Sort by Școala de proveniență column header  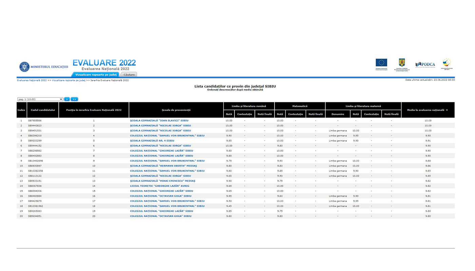(x=176, y=110)
